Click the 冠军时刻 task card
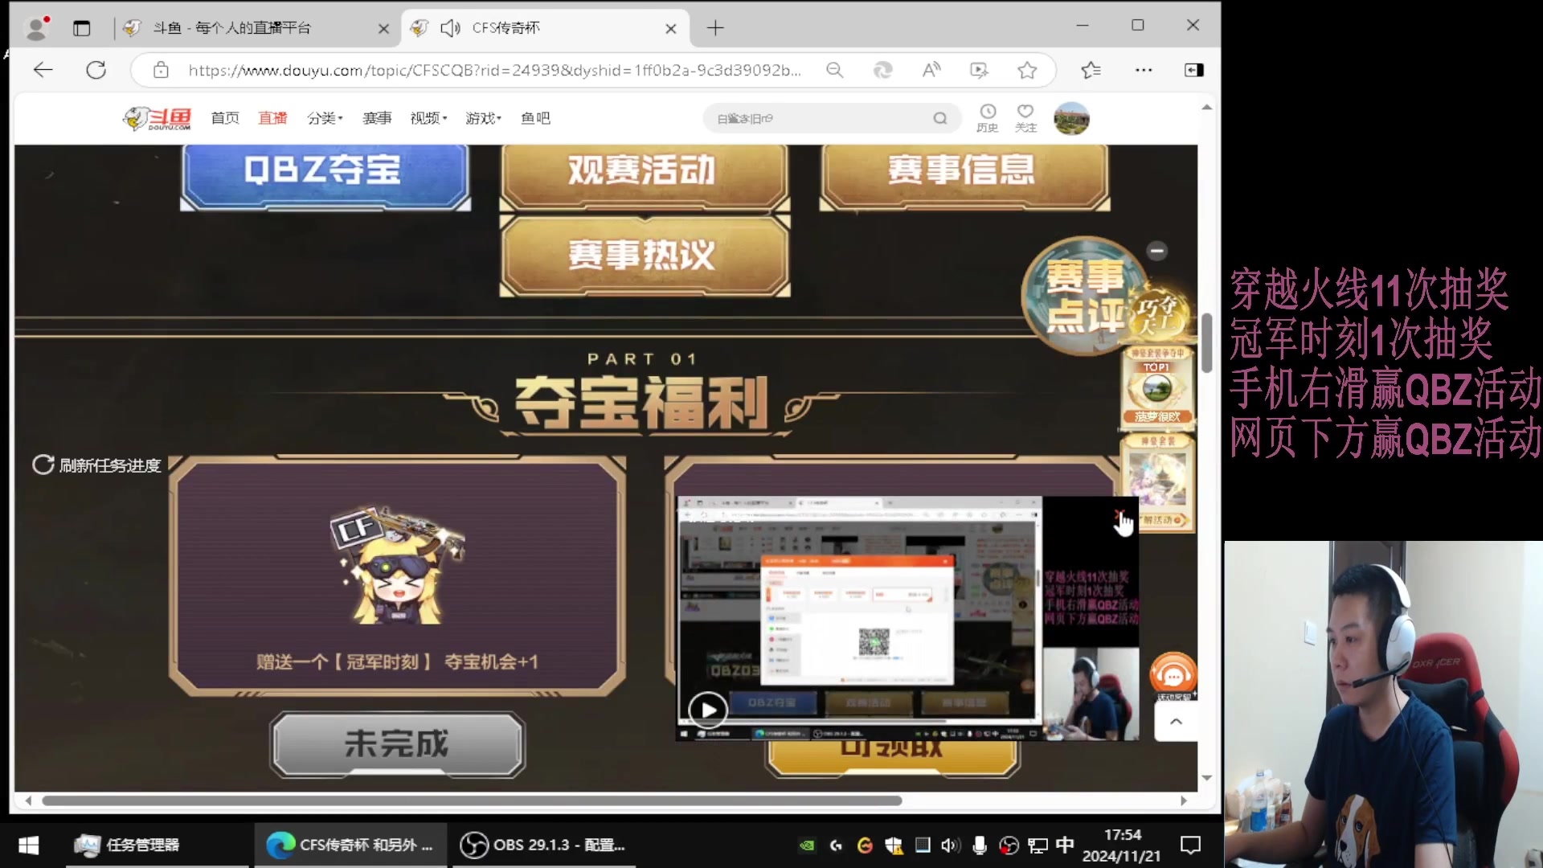Screen dimensions: 1543x868 tap(397, 576)
